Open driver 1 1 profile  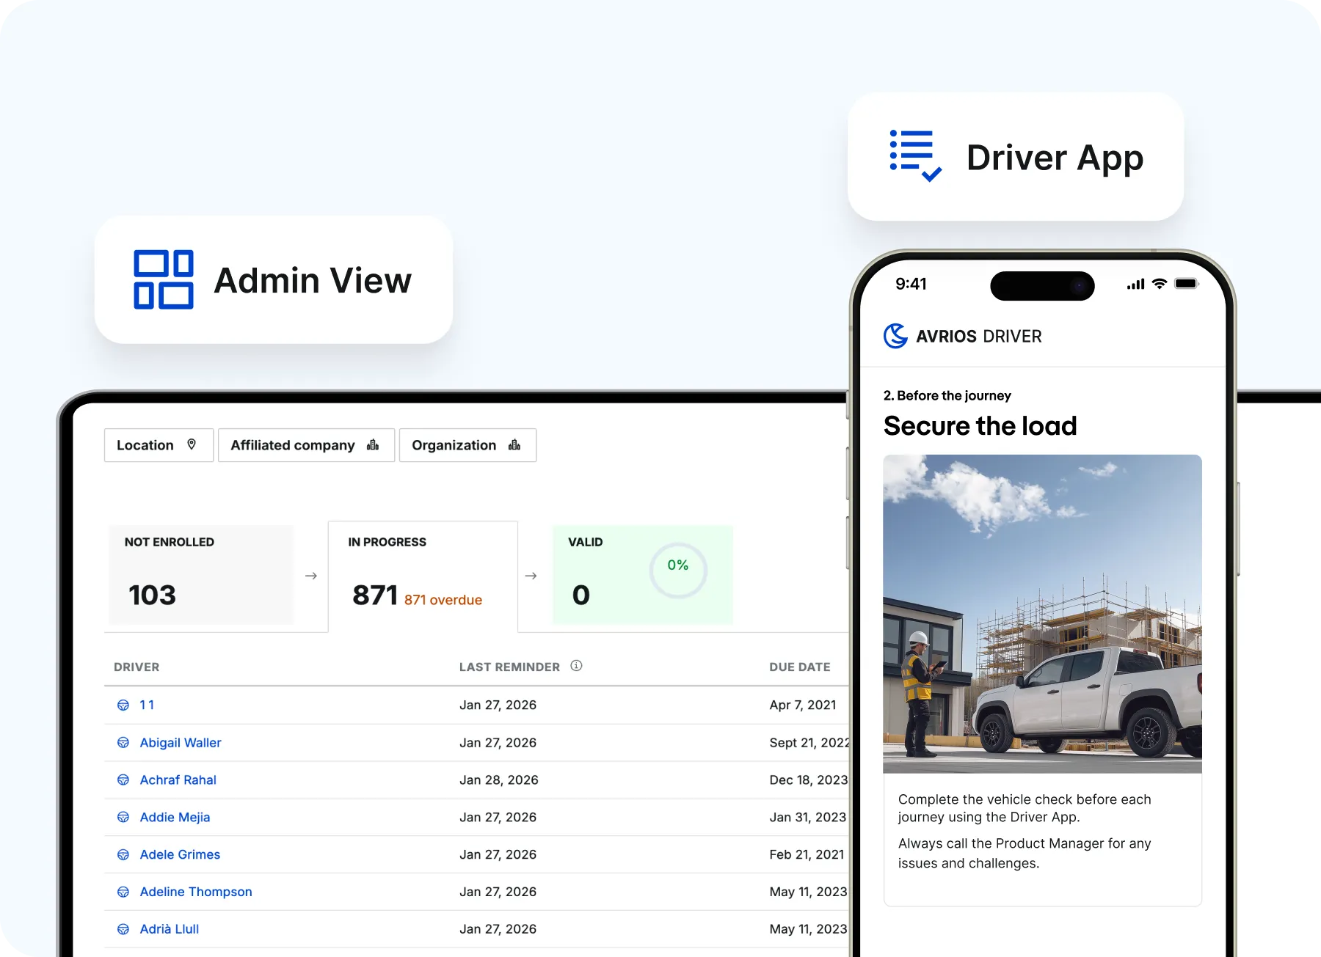(147, 705)
